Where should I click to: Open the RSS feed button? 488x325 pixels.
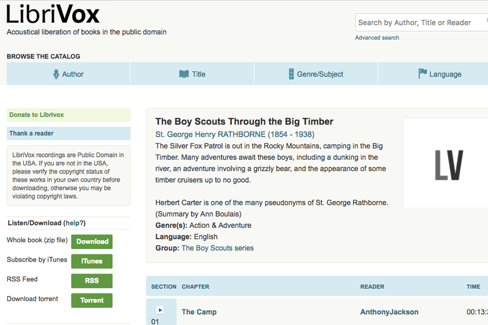[x=91, y=281]
